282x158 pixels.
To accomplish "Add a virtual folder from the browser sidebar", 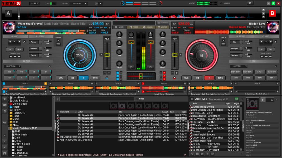I will coord(5,105).
